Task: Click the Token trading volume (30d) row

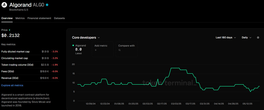Action: pyautogui.click(x=30, y=65)
